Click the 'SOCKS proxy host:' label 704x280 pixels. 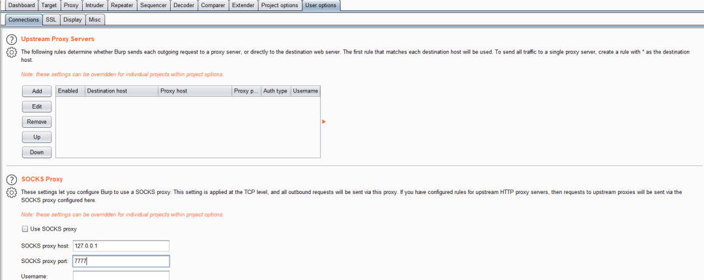click(x=46, y=246)
